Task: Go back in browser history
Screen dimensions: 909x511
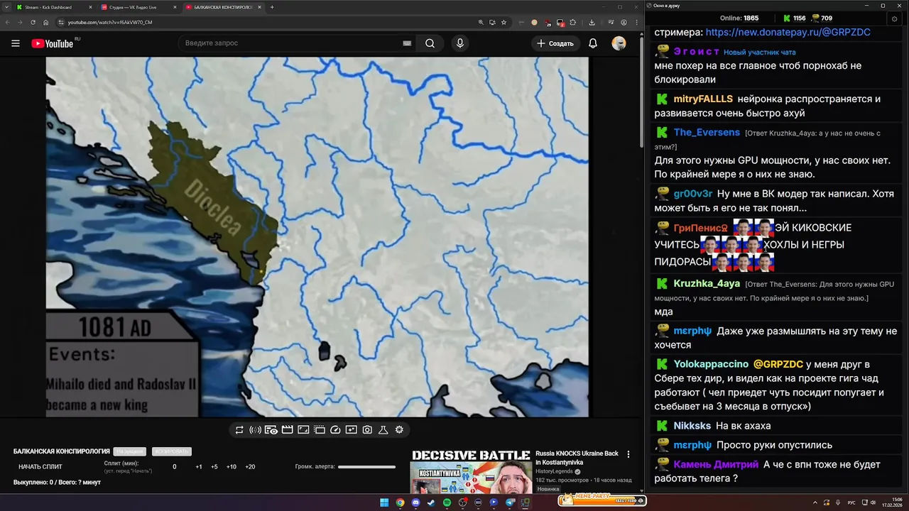Action: pos(8,22)
